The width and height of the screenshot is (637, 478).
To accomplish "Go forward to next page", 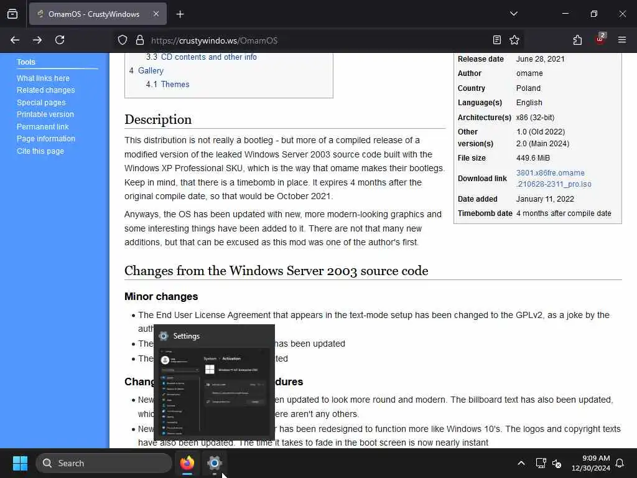I will pos(37,40).
